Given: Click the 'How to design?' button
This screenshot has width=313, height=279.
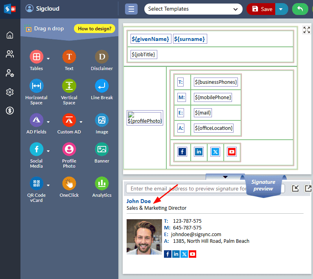Looking at the screenshot, I should [x=94, y=28].
